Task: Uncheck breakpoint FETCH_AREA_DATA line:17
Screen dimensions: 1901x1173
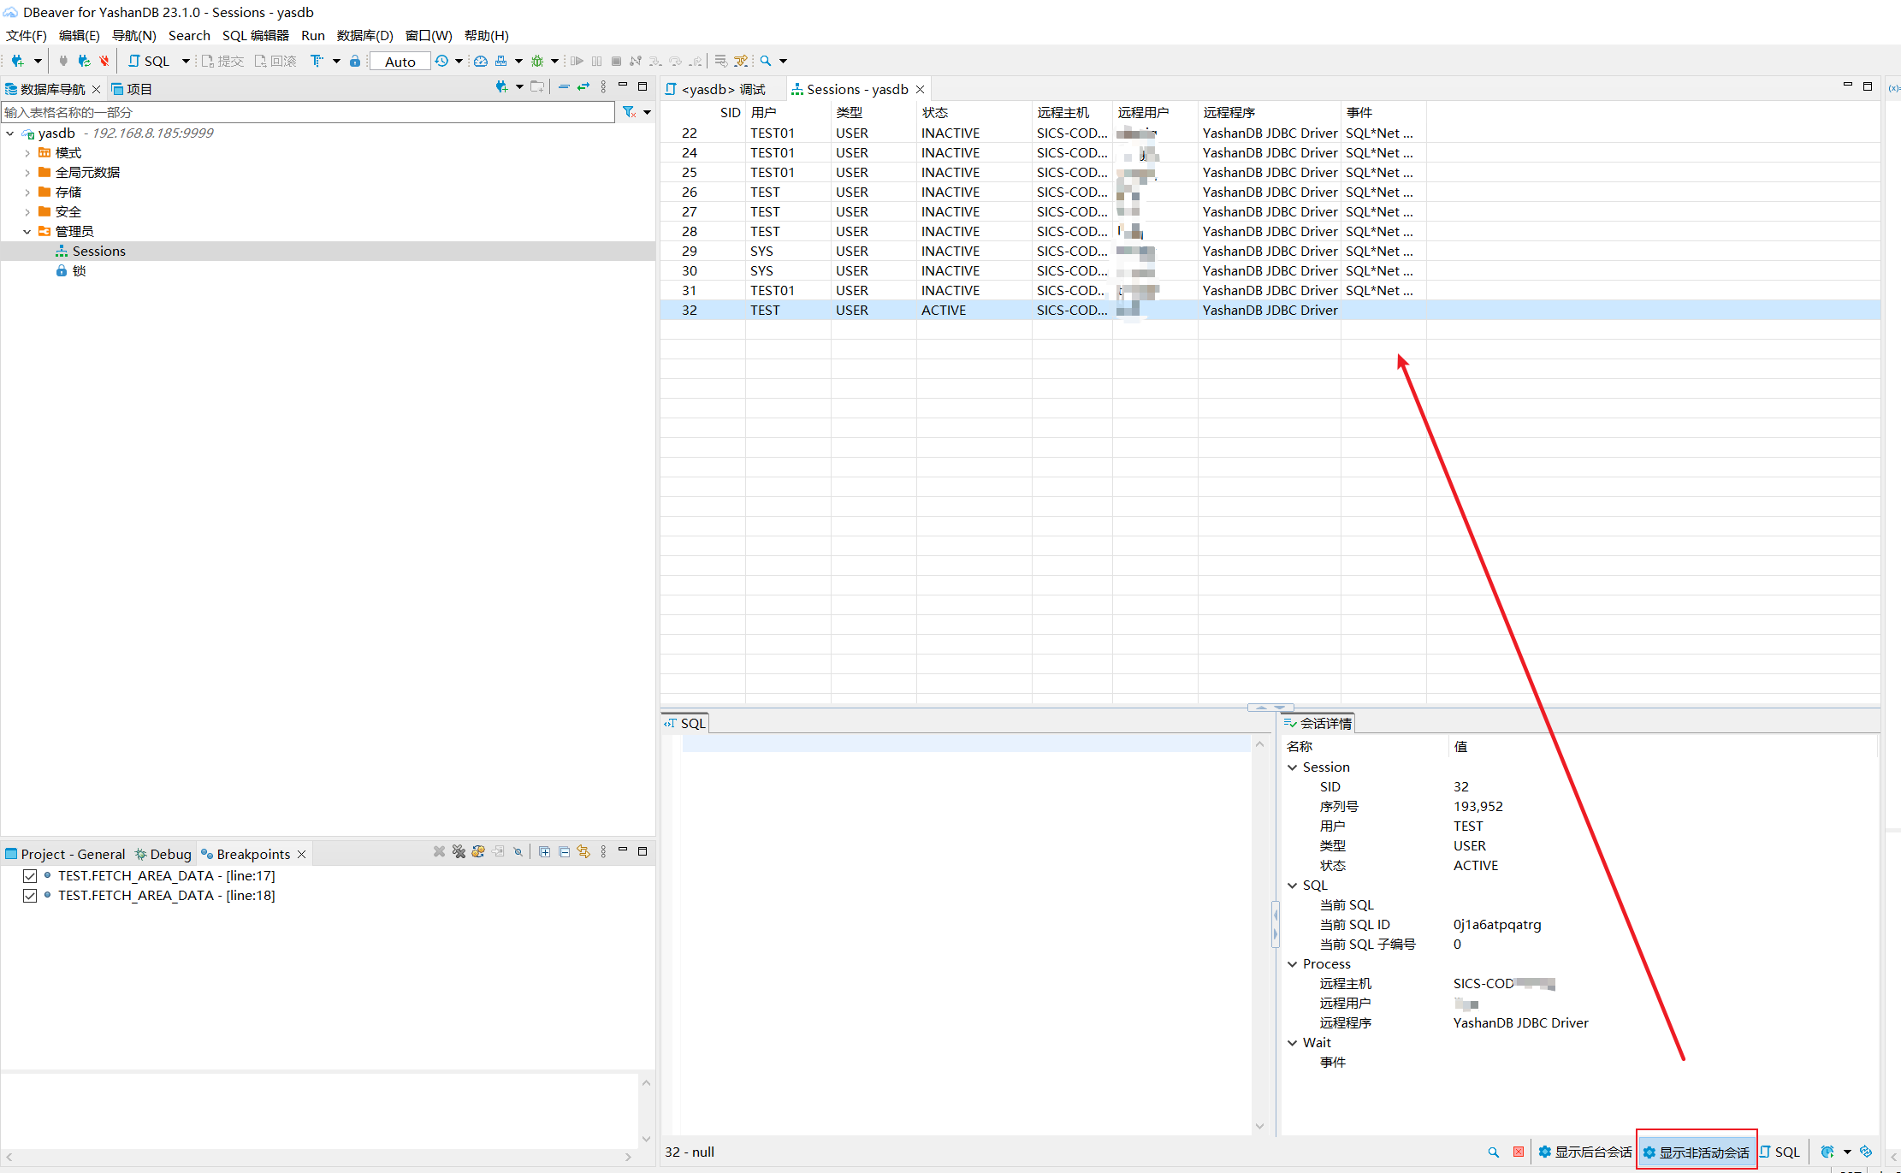Action: click(x=30, y=875)
